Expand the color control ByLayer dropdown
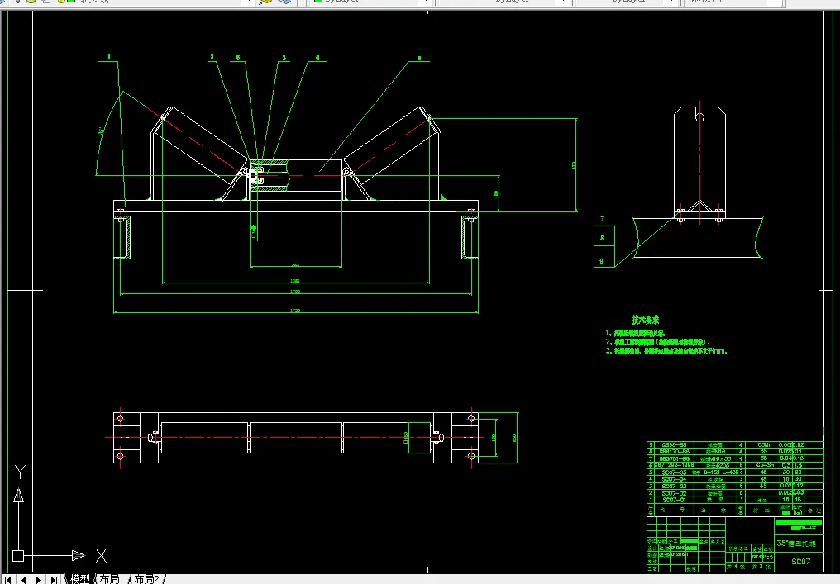The width and height of the screenshot is (840, 584). click(424, 2)
